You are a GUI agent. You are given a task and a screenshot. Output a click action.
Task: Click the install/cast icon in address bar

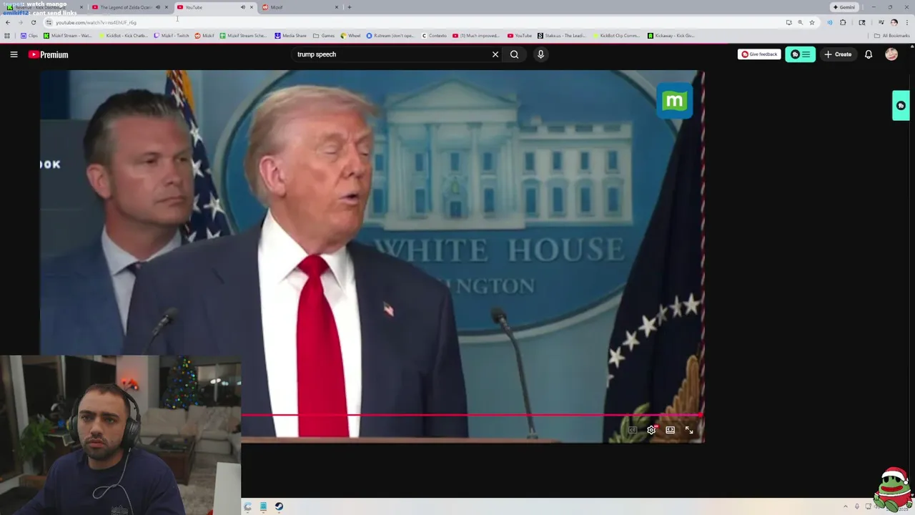(788, 22)
